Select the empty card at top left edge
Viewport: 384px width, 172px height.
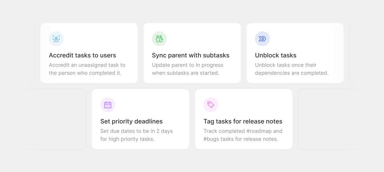pos(29,53)
